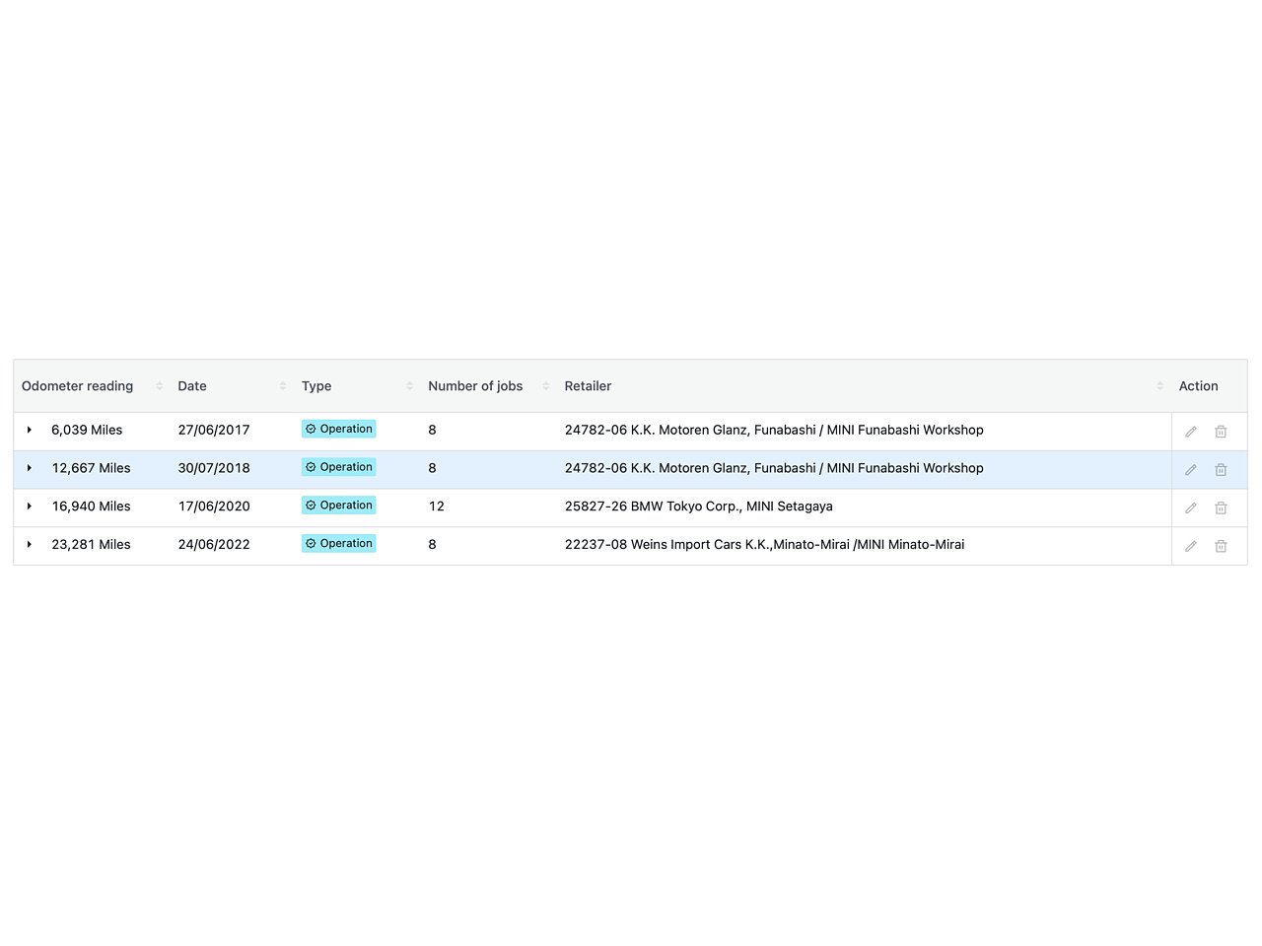
Task: Click Motoren Glanz retailer in 12,667 Miles row
Action: 774,468
